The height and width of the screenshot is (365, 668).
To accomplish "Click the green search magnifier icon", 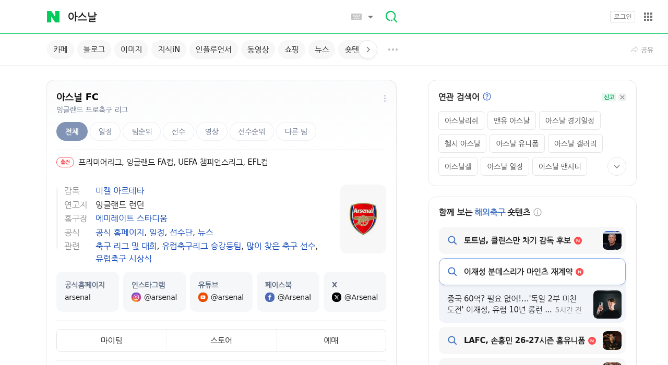I will click(390, 16).
